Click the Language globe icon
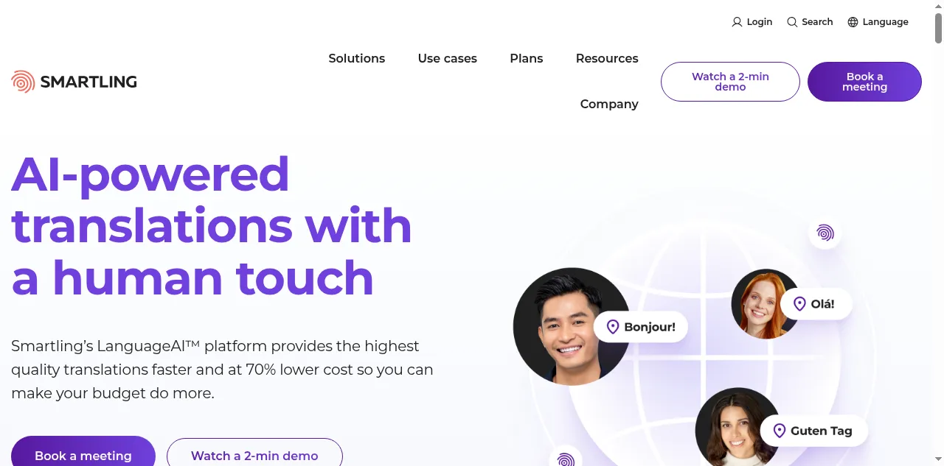This screenshot has width=944, height=466. tap(853, 22)
